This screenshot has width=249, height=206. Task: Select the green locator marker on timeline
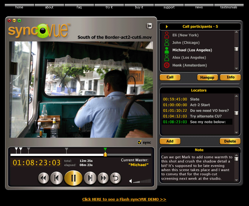tap(105, 149)
